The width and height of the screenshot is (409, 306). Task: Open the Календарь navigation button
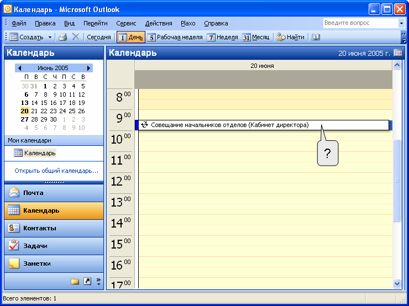click(54, 210)
